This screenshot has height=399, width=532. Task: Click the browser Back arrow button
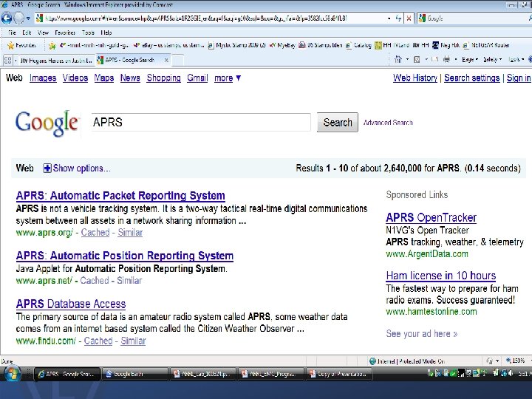[7, 18]
